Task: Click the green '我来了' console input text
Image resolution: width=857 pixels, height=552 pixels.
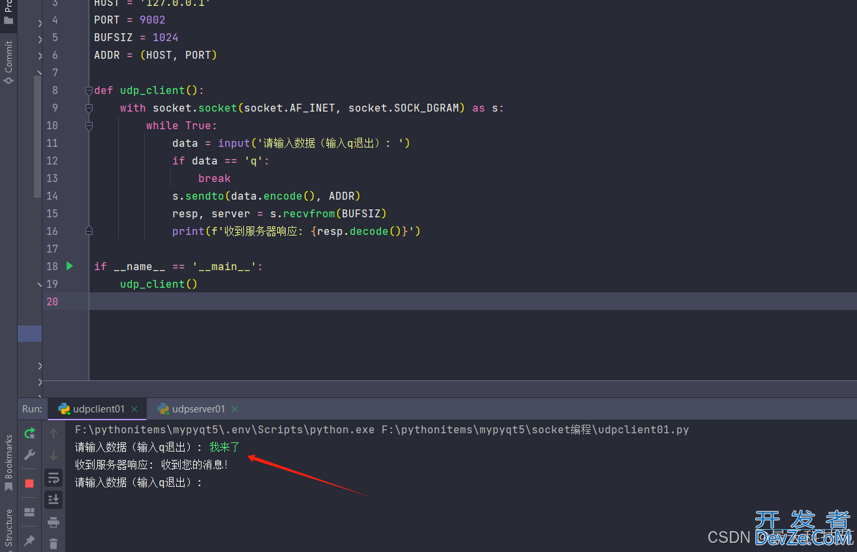Action: [x=224, y=448]
